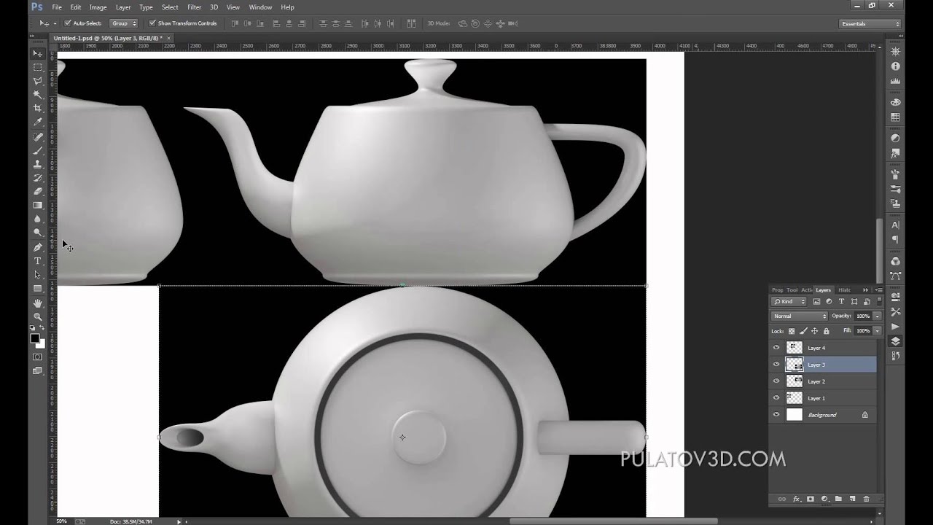Open the Info panel icon
This screenshot has width=933, height=525.
pyautogui.click(x=895, y=66)
